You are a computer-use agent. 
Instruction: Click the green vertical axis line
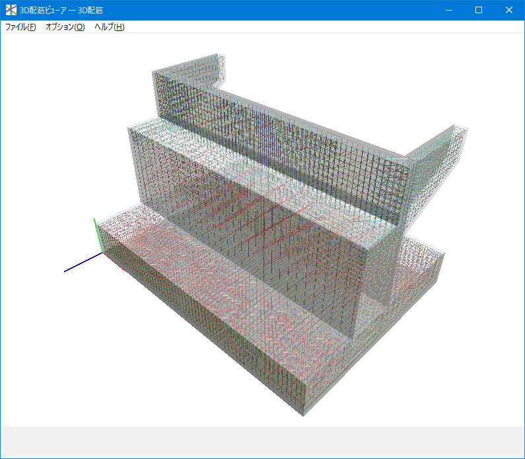click(96, 233)
